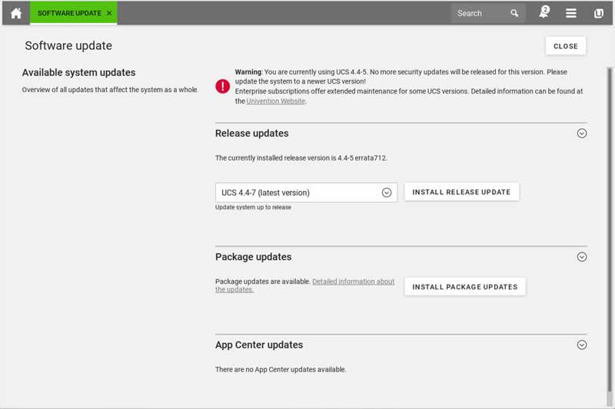Image resolution: width=615 pixels, height=409 pixels.
Task: Collapse the Package updates section chevron
Action: 582,257
